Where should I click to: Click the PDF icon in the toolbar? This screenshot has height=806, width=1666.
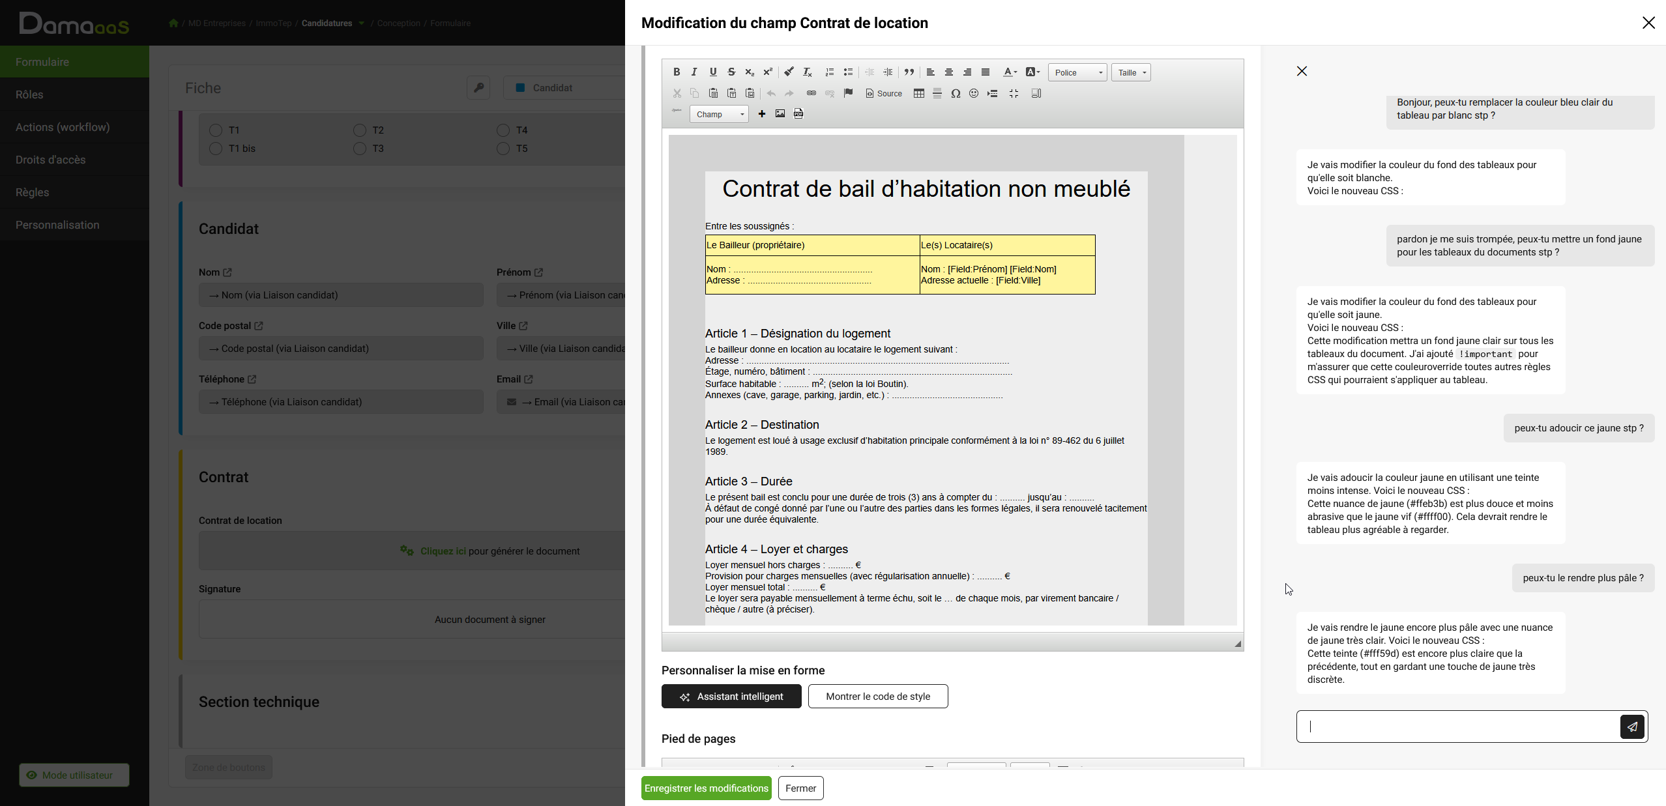tap(798, 114)
